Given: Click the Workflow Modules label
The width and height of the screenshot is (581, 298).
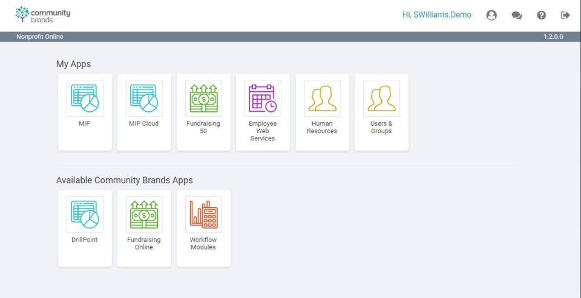Looking at the screenshot, I should click(x=203, y=244).
